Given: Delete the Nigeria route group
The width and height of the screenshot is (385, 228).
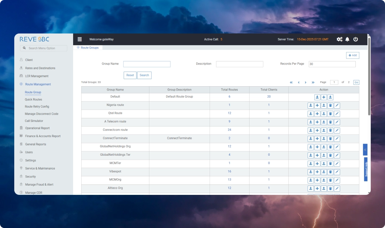Looking at the screenshot, I should [x=330, y=105].
